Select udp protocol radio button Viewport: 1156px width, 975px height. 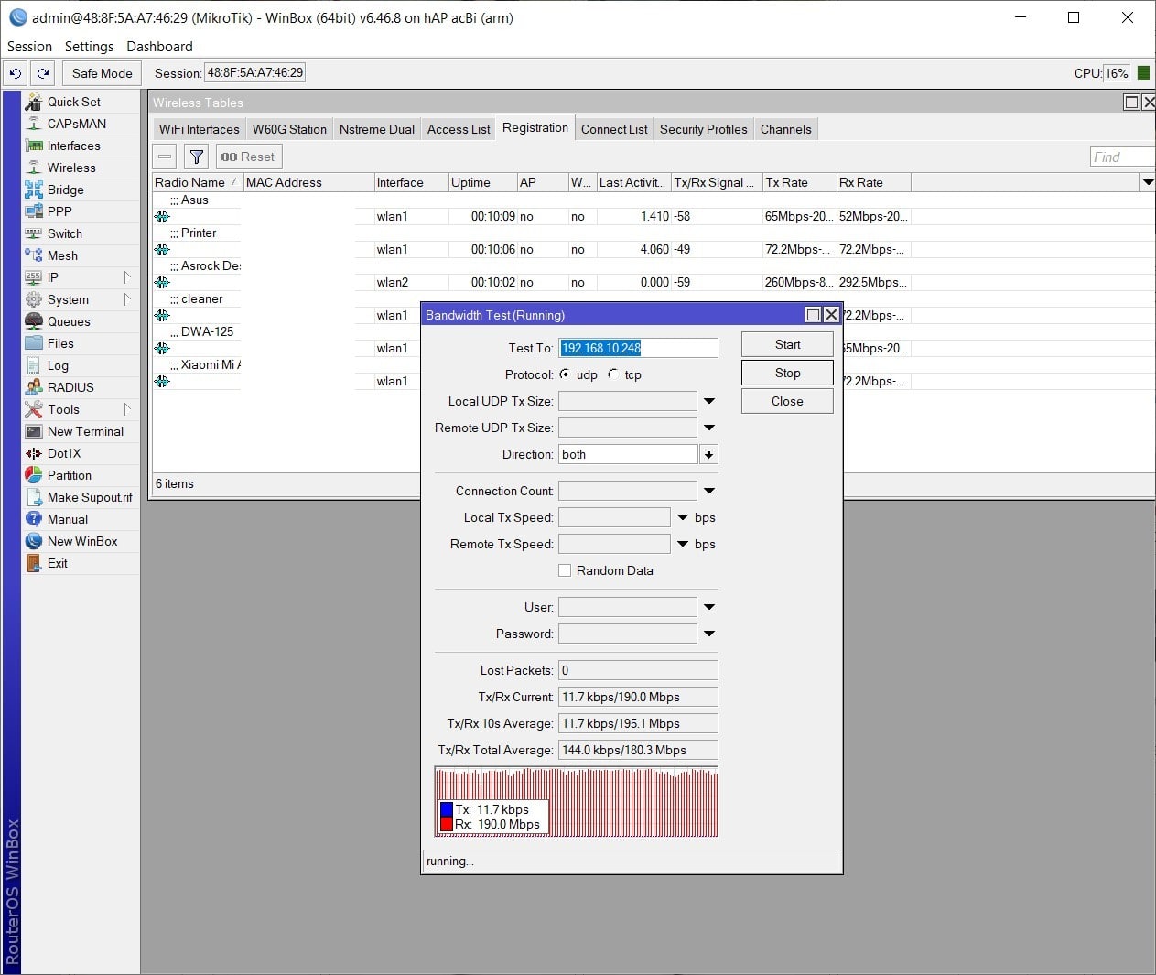(x=565, y=374)
